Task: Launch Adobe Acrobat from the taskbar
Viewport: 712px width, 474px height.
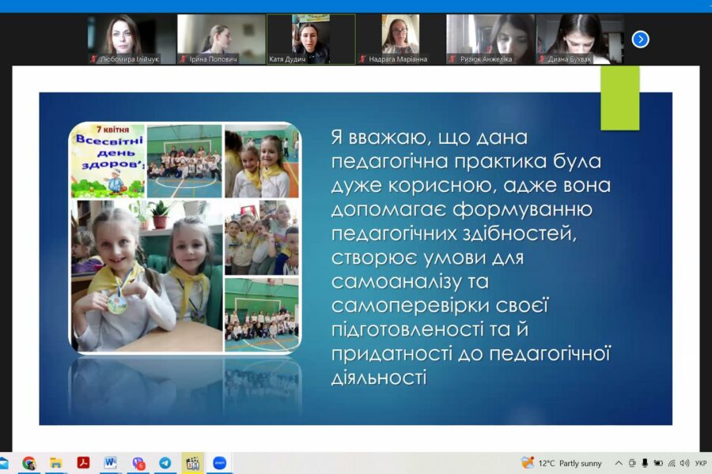Action: tap(83, 463)
